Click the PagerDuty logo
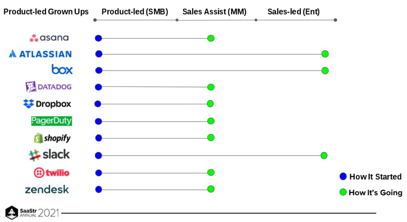Viewport: 407px width, 222px height. pos(51,121)
